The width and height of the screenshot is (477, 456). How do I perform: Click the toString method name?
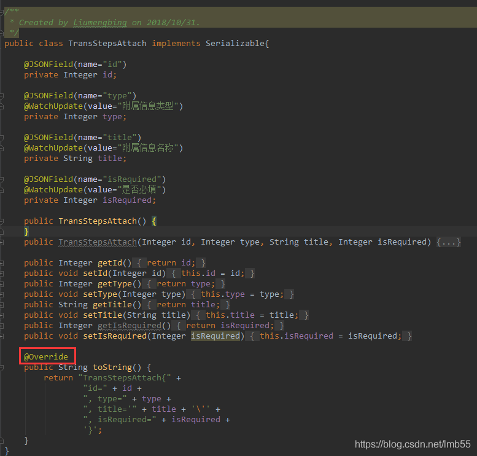click(112, 368)
